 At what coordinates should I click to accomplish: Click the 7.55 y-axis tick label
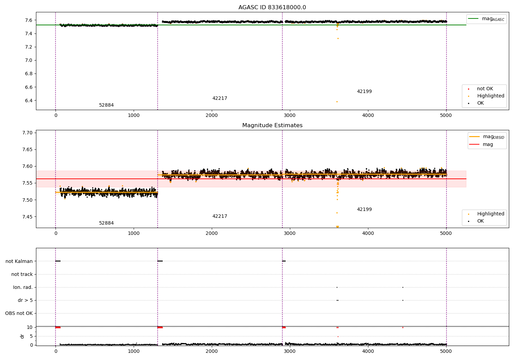27,183
